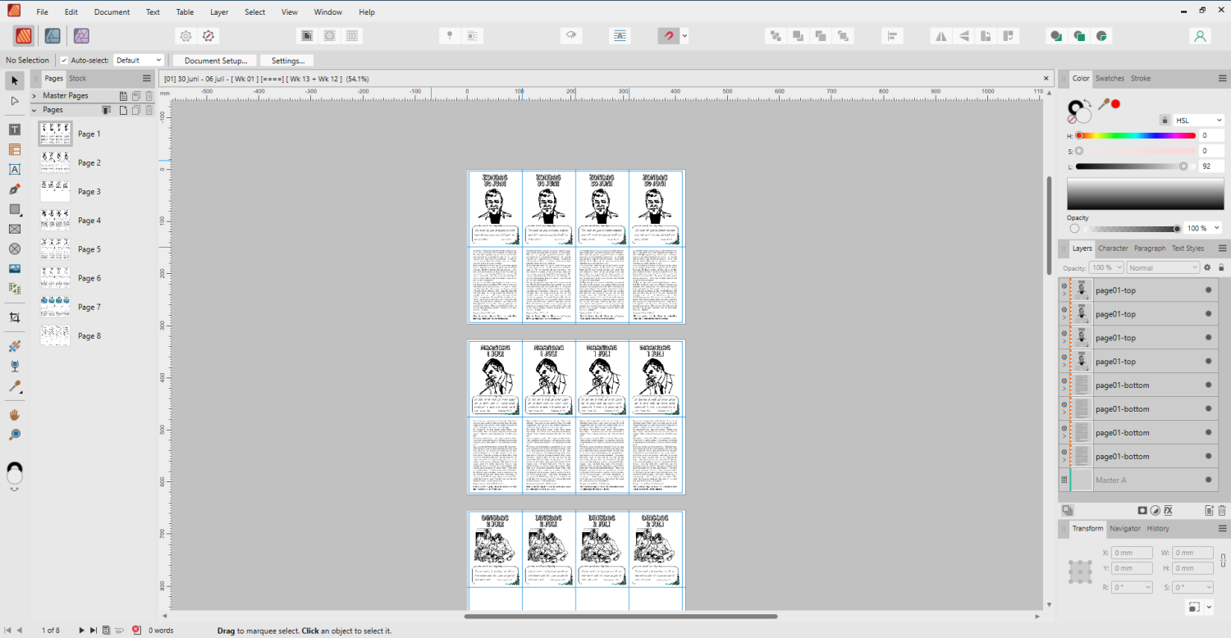Select the Picture Frame Rectangle tool

click(x=14, y=229)
